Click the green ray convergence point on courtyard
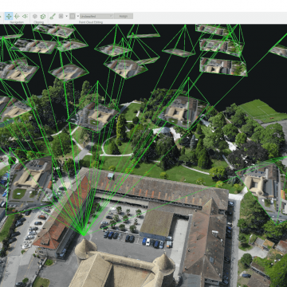Screen dimensions: 287x287 [x=84, y=234]
